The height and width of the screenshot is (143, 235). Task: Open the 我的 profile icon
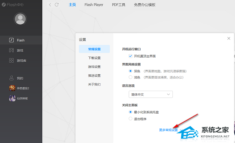pyautogui.click(x=12, y=78)
